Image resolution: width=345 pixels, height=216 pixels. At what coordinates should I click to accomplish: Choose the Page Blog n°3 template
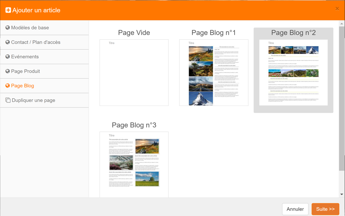tap(134, 164)
